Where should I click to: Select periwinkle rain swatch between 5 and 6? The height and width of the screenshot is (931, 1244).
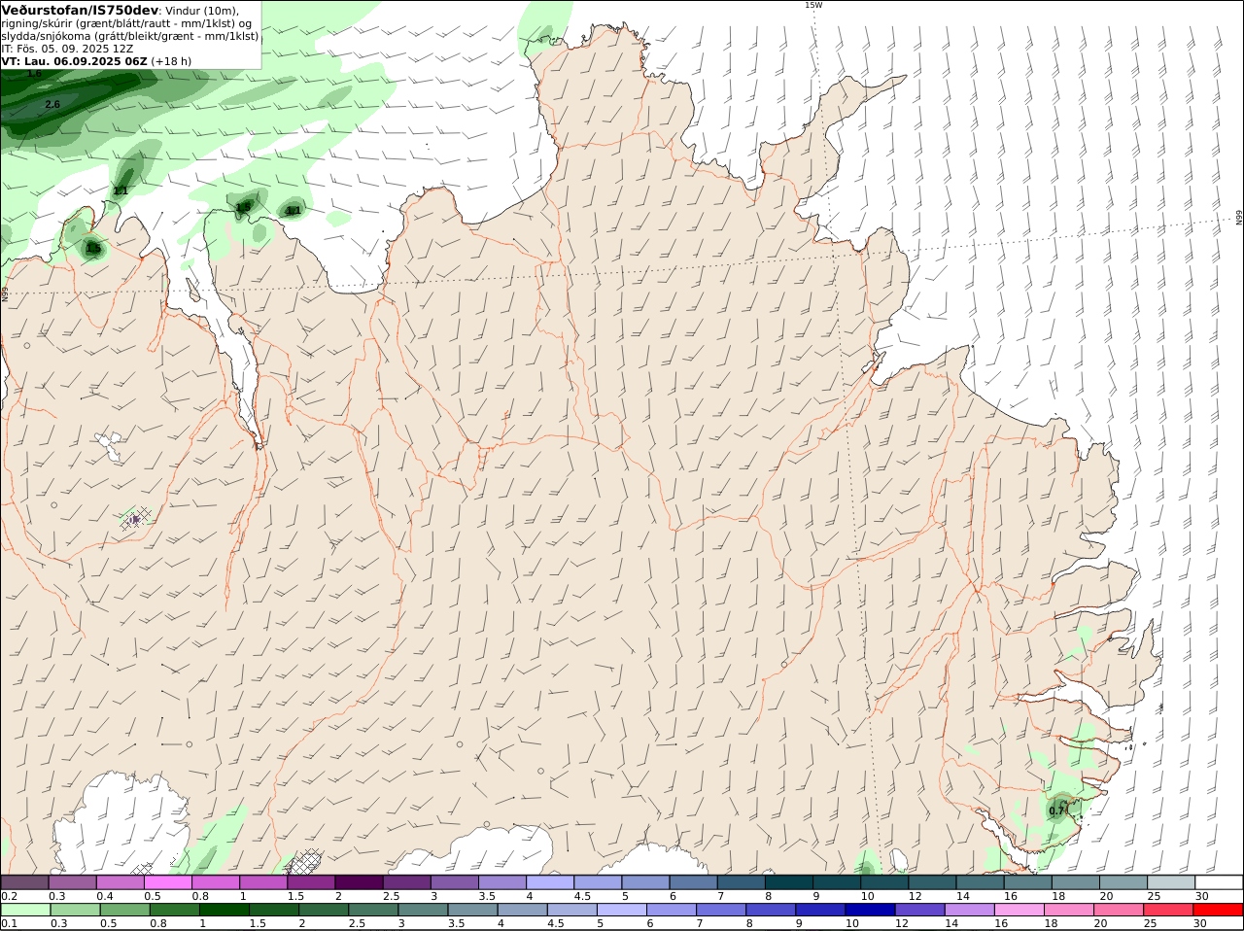pyautogui.click(x=621, y=910)
